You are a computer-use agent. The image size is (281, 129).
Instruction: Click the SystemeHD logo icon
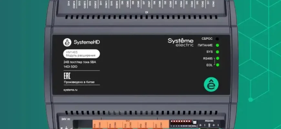pyautogui.click(x=67, y=42)
